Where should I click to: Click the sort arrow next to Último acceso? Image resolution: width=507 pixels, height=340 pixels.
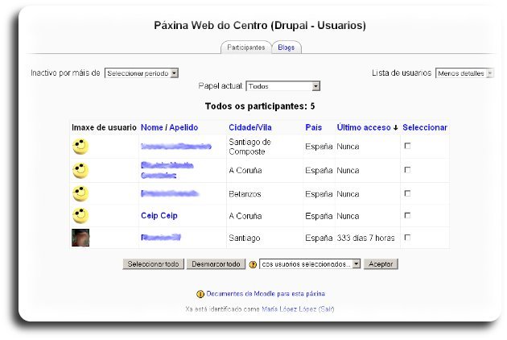tap(395, 128)
